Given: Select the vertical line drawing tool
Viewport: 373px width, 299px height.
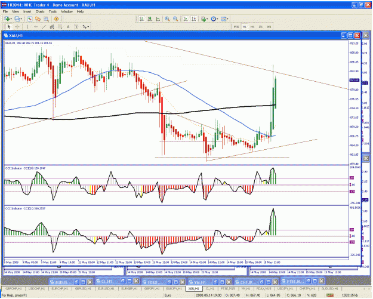Looking at the screenshot, I should tap(28, 27).
